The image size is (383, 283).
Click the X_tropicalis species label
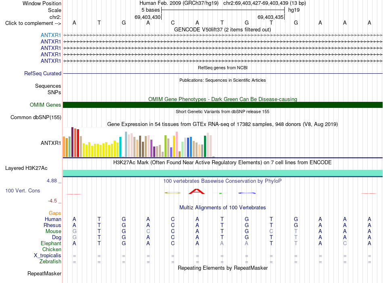[48, 256]
